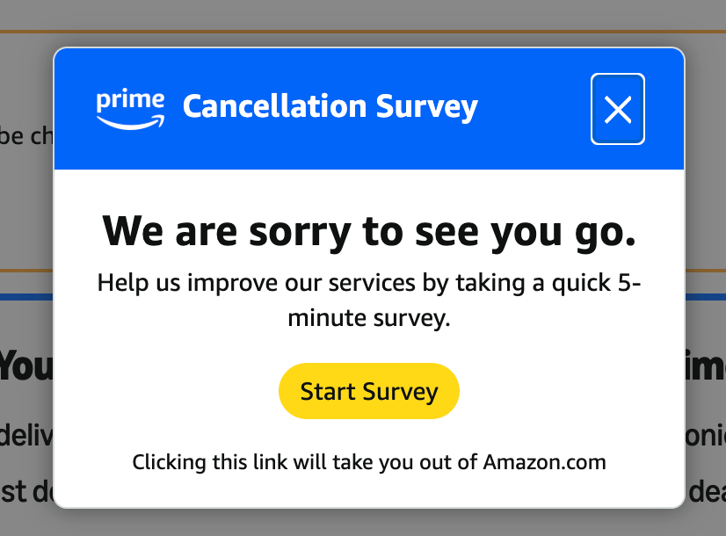Click the dimmed 'be ch' text at left

[x=25, y=137]
